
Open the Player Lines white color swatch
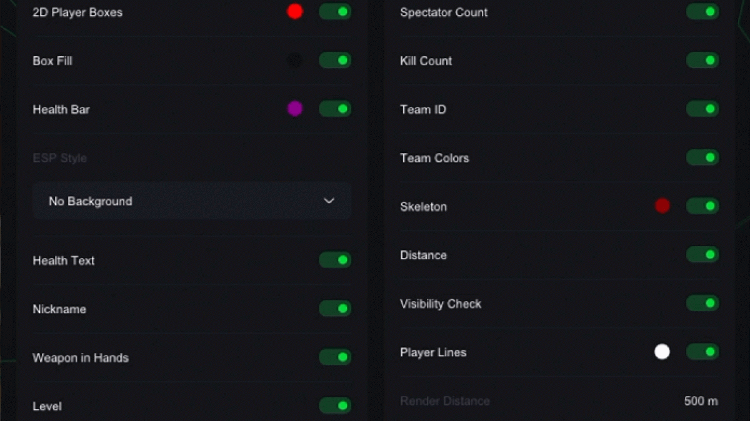click(662, 352)
